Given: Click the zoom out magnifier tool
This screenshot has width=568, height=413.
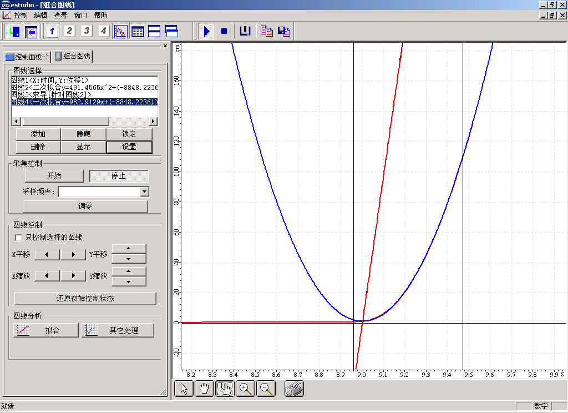Looking at the screenshot, I should pyautogui.click(x=266, y=389).
